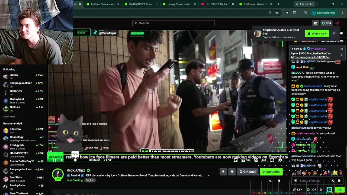The height and width of the screenshot is (195, 347).
Task: Open the go.egency.io pinned link
Action: tap(311, 57)
